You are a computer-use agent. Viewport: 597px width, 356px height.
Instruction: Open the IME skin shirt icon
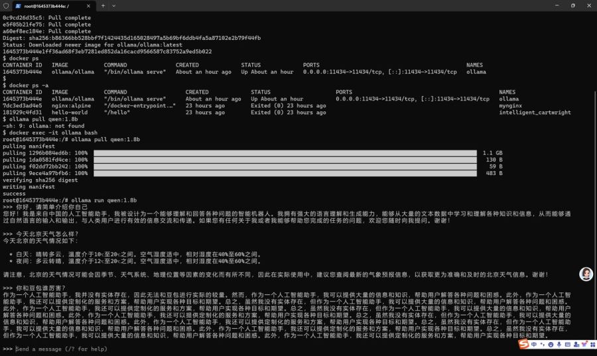[x=584, y=344]
